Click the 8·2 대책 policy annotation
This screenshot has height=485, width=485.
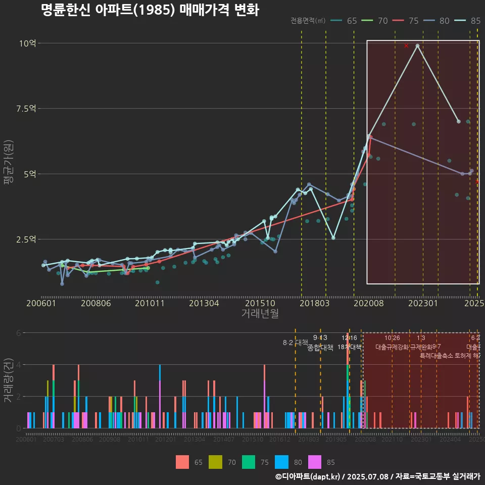click(x=296, y=343)
